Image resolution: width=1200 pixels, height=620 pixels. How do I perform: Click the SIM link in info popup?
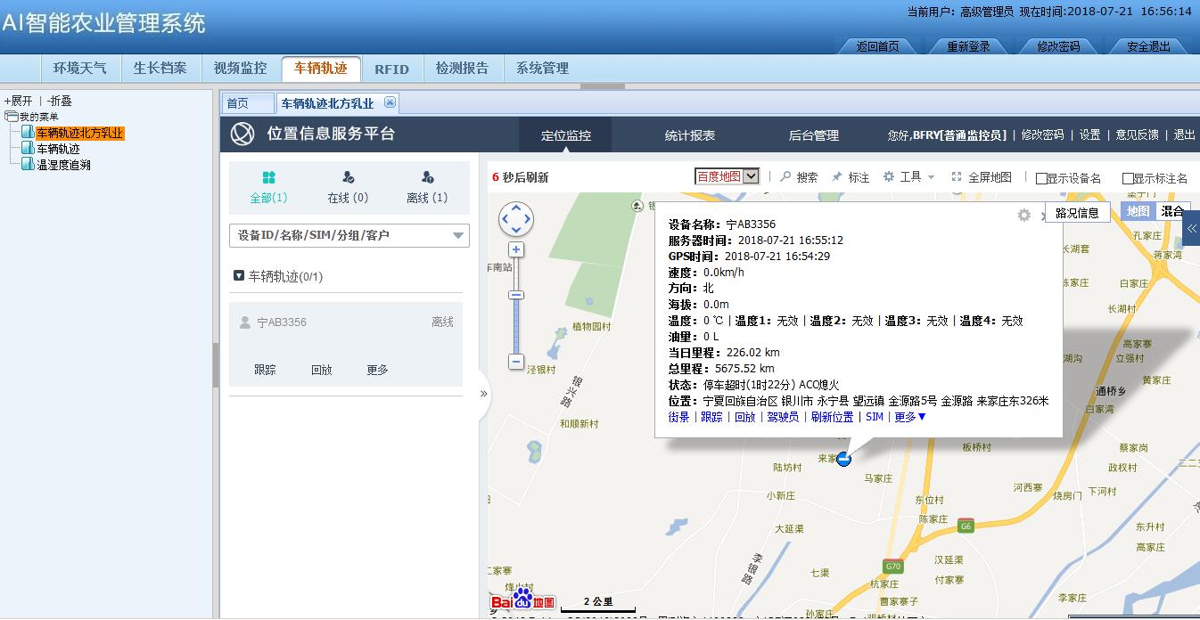875,417
